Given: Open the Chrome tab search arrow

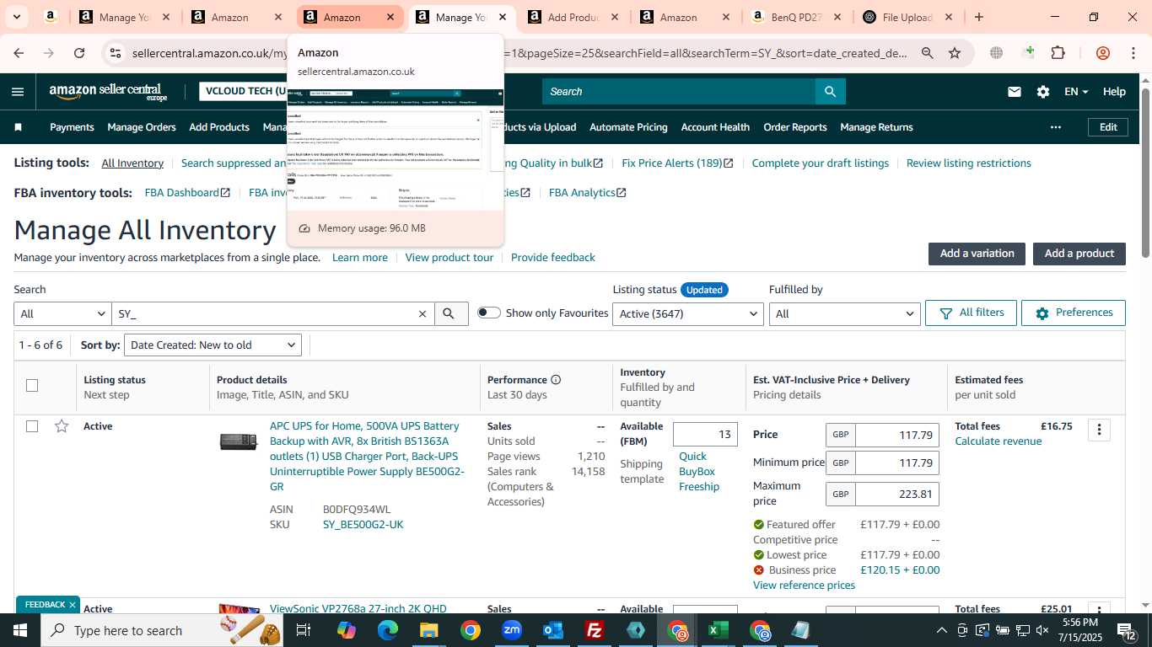Looking at the screenshot, I should tap(16, 17).
